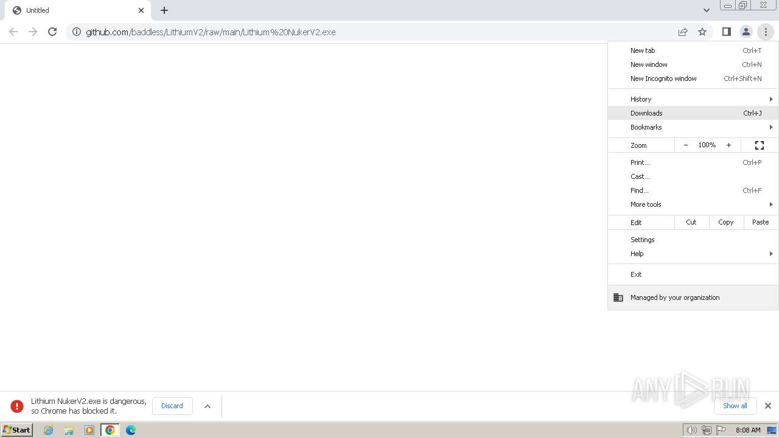Screen dimensions: 779x438
Task: Close the three-dot Chrome menu button
Action: tap(766, 32)
